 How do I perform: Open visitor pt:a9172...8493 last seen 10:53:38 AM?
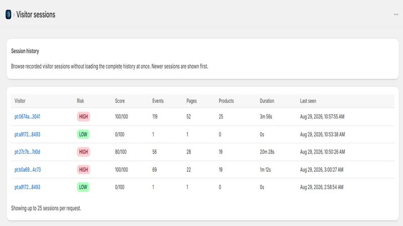pos(27,134)
